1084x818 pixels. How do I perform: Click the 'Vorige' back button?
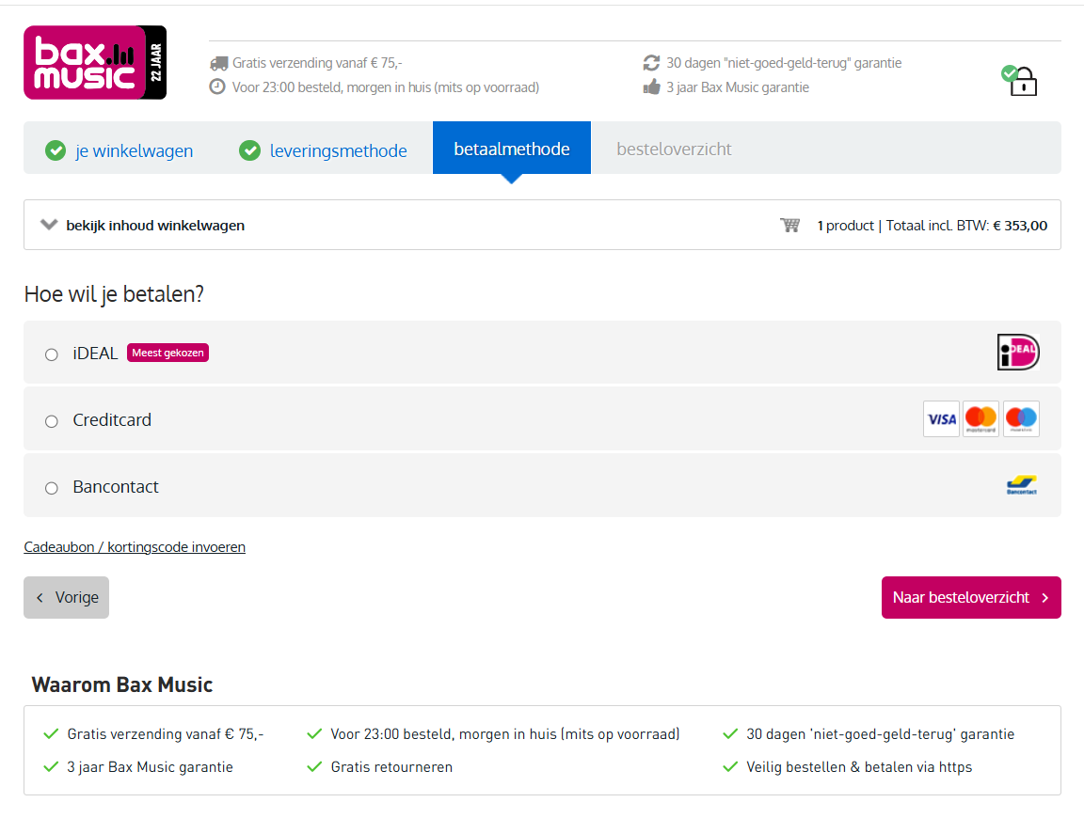click(x=67, y=598)
